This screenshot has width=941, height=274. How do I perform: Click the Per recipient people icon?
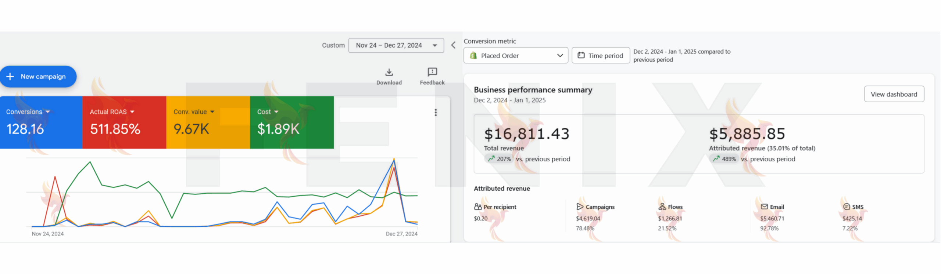477,207
